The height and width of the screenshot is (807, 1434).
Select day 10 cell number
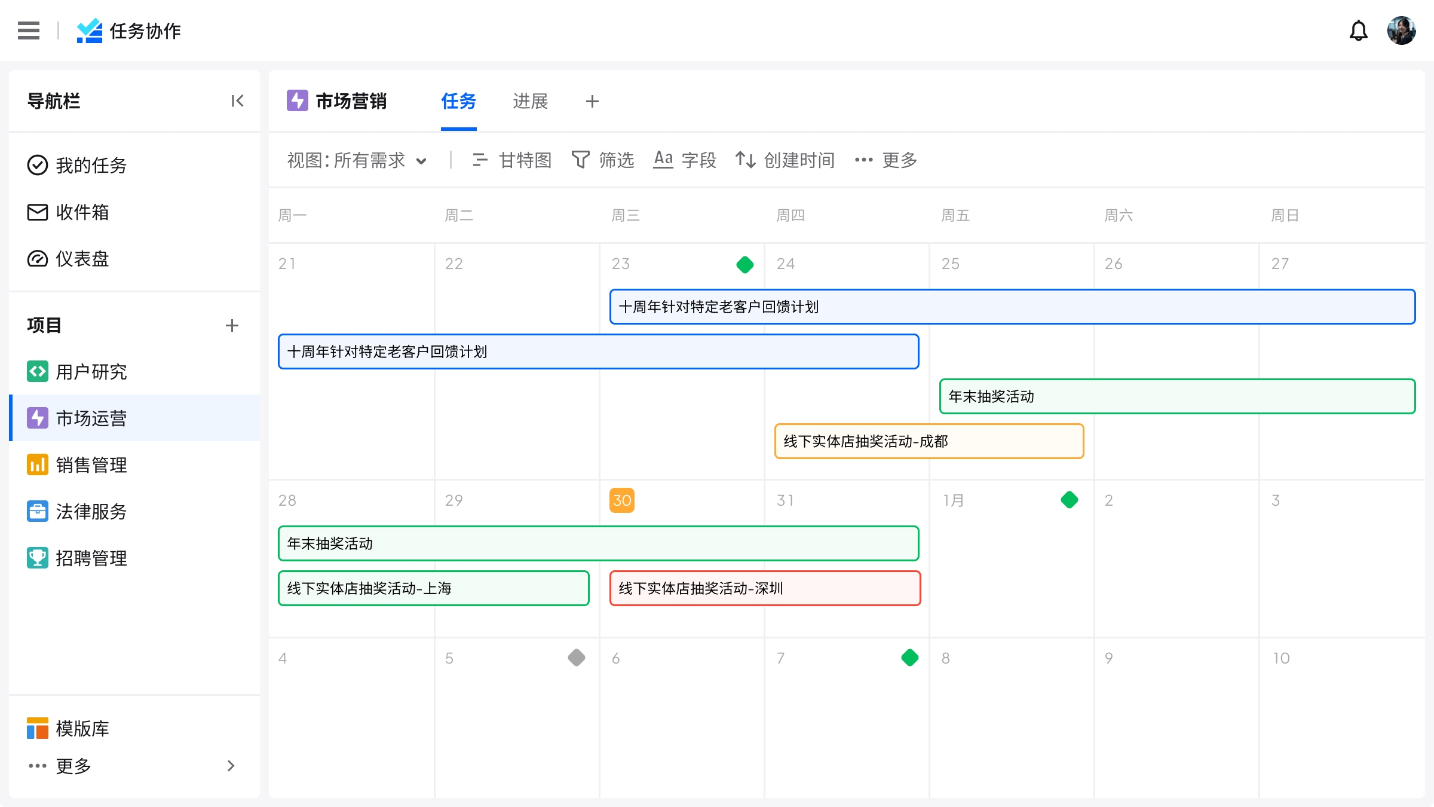(x=1281, y=658)
